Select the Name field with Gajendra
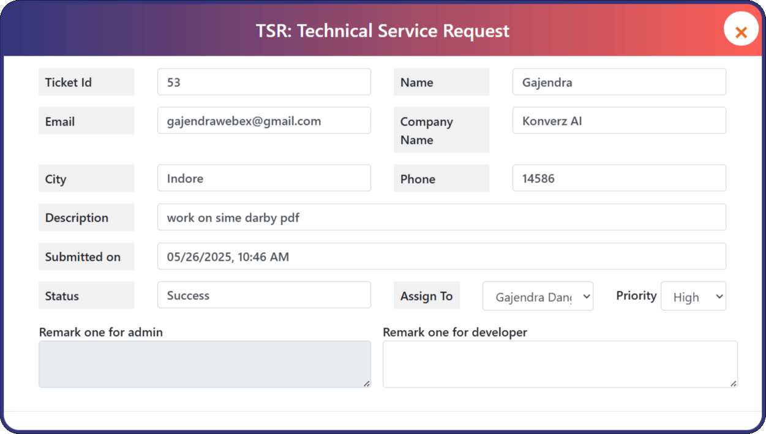Screen dimensions: 766x434 pyautogui.click(x=619, y=82)
